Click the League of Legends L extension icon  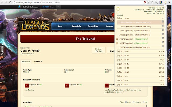pyautogui.click(x=161, y=2)
